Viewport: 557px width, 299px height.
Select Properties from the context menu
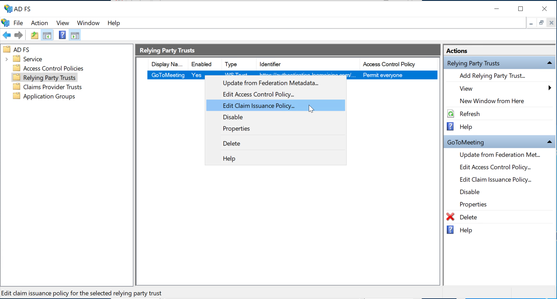coord(236,129)
